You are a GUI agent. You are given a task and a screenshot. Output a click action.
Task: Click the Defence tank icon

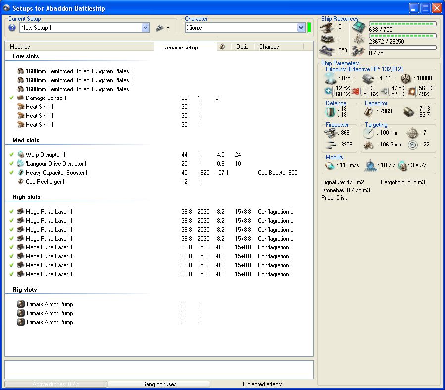(x=330, y=112)
